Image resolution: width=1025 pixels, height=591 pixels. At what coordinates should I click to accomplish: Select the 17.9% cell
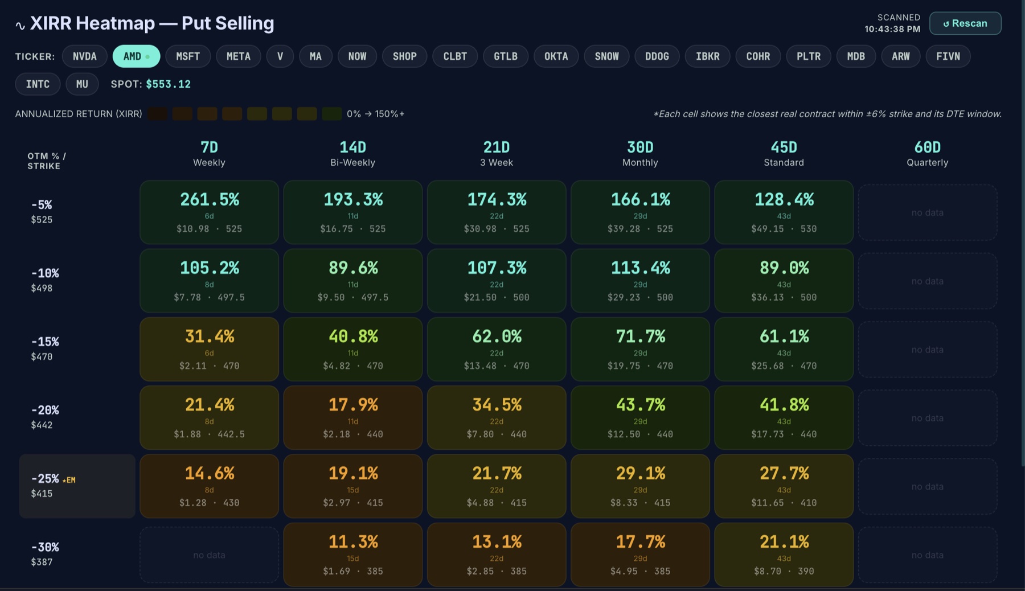pyautogui.click(x=353, y=417)
